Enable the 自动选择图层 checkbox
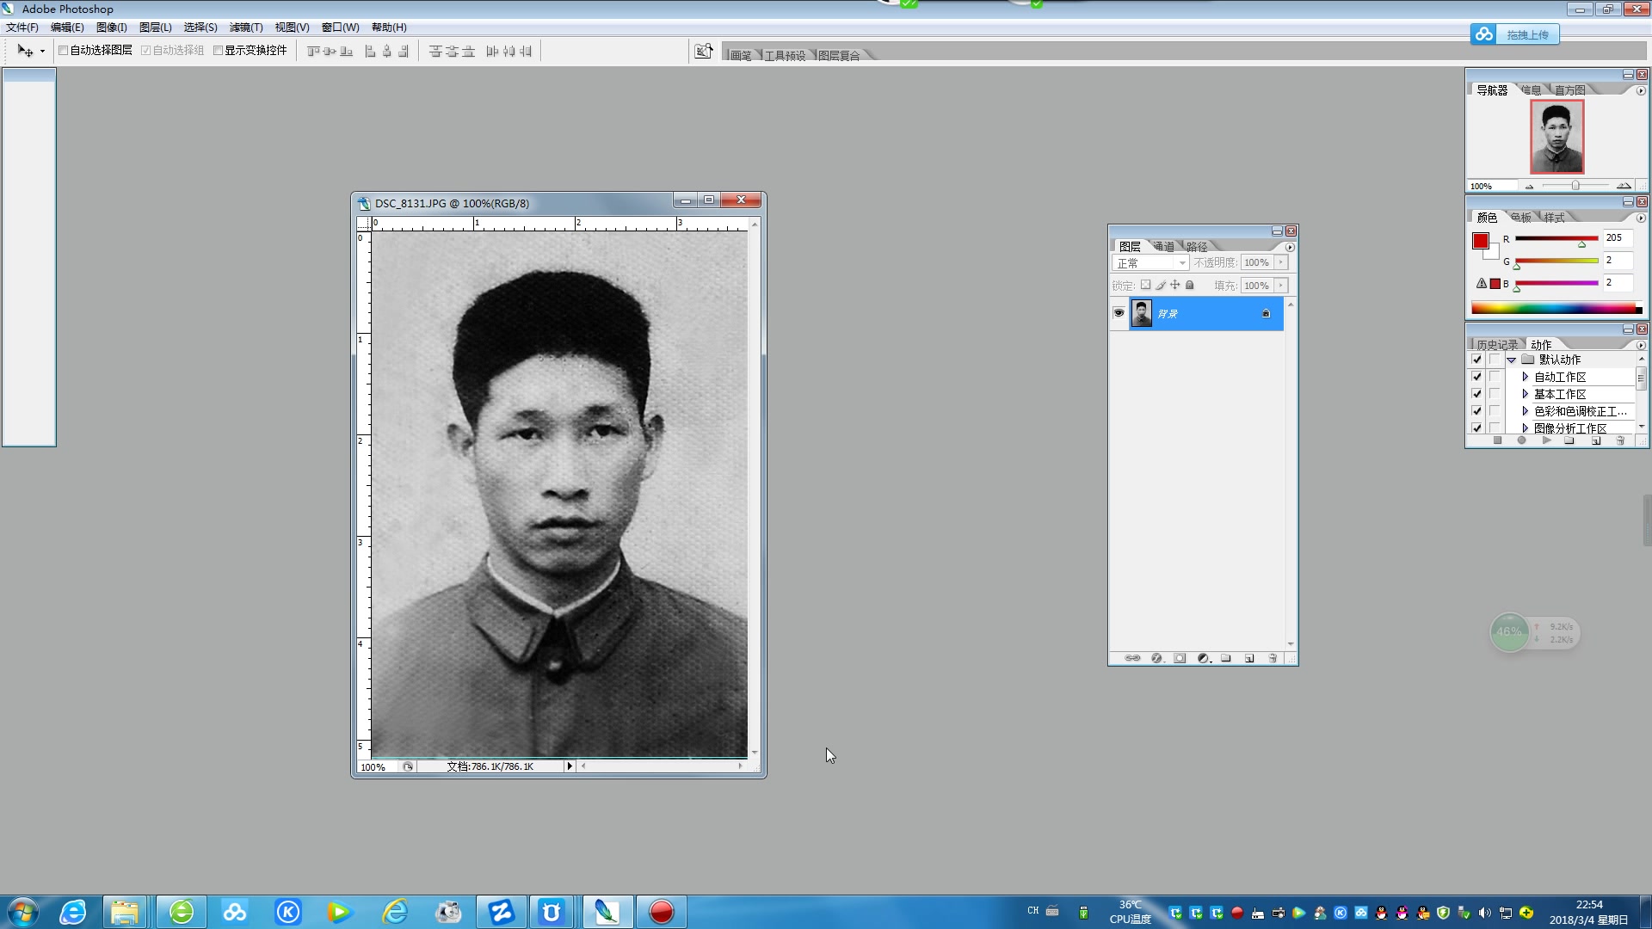The height and width of the screenshot is (929, 1652). tap(63, 51)
